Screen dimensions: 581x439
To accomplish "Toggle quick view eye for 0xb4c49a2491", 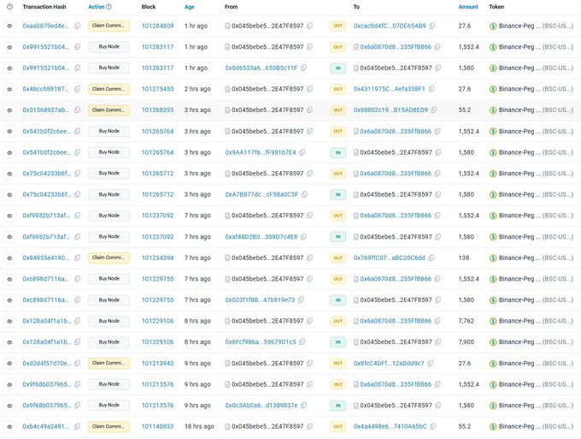I will pos(9,427).
